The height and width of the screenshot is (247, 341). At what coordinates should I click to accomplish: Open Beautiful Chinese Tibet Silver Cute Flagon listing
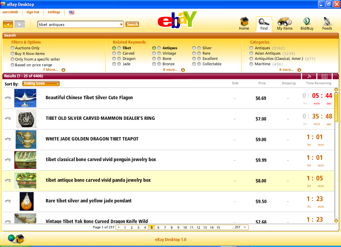(x=89, y=98)
